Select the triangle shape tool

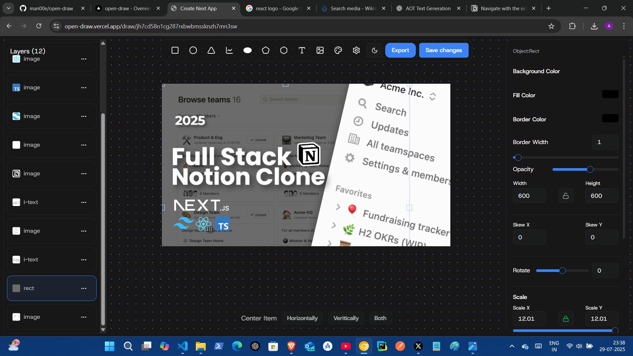(x=211, y=50)
